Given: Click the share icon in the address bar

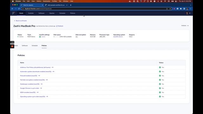Looking at the screenshot, I should pyautogui.click(x=167, y=9).
